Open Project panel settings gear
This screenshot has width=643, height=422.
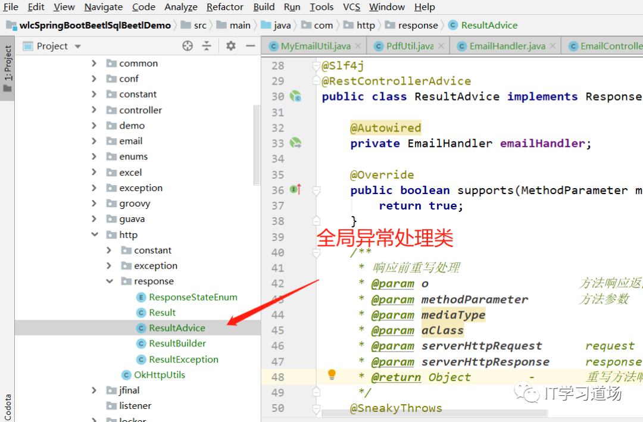pyautogui.click(x=231, y=46)
